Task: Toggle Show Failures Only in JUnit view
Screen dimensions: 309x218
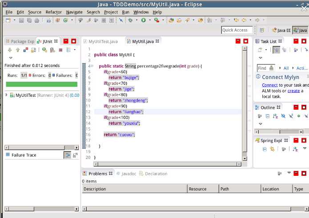Action: (25, 50)
